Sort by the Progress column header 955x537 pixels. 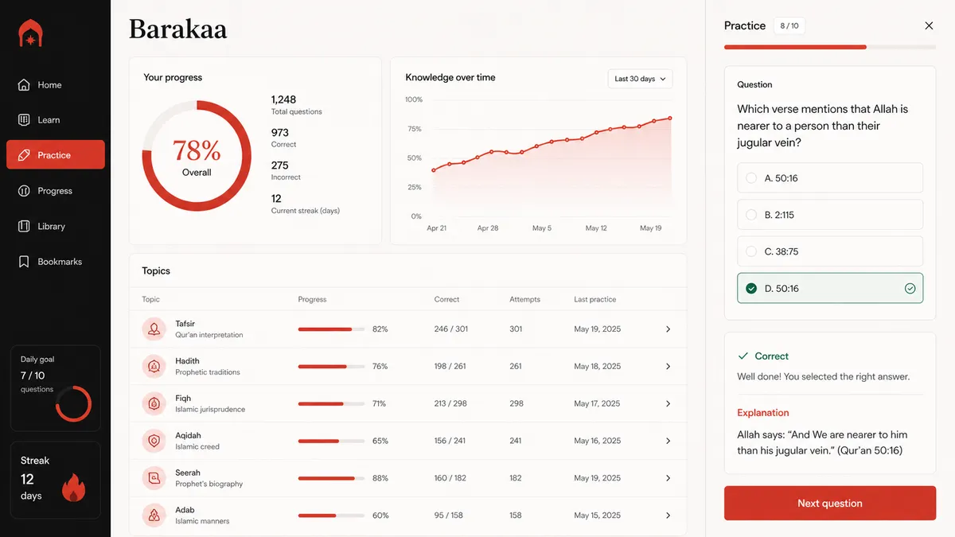pos(312,299)
